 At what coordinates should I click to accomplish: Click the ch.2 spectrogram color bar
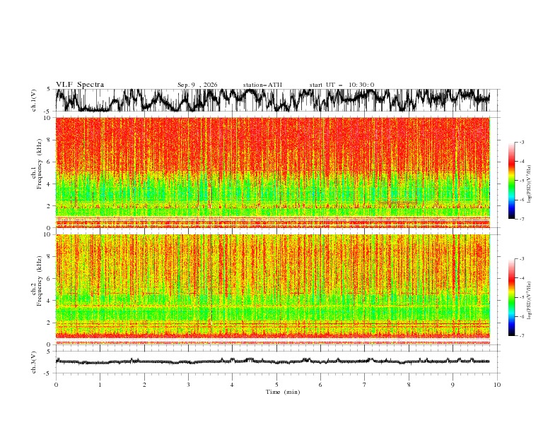point(511,297)
